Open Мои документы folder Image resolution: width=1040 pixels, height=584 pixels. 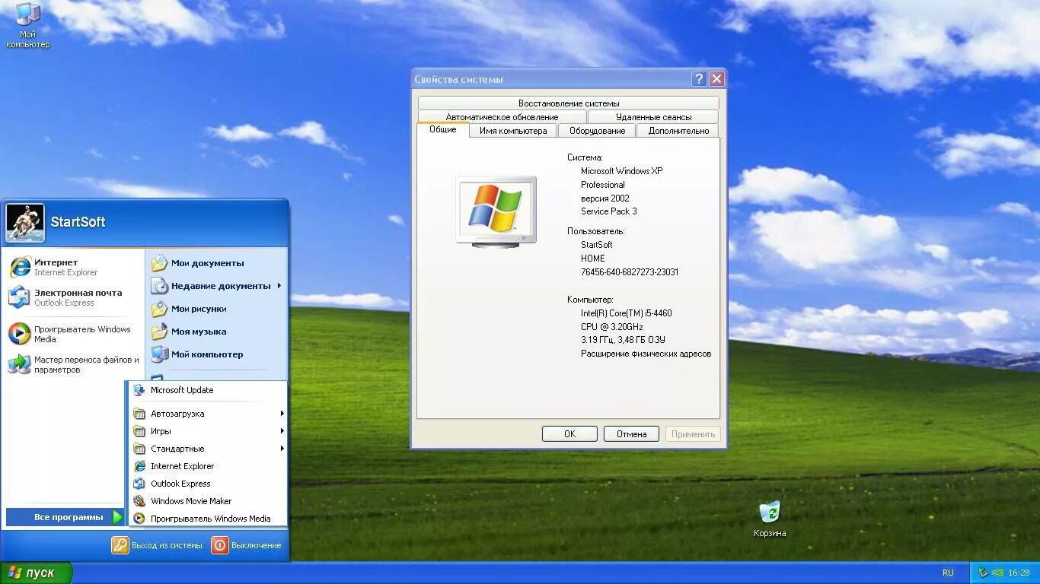217,263
